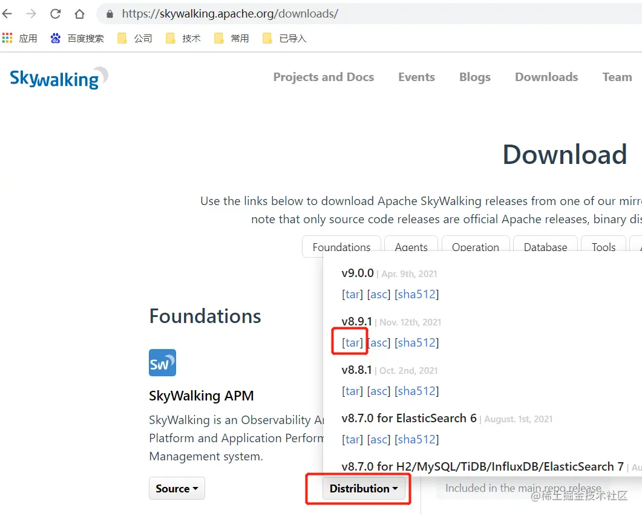
Task: Download v9.0.0 tar
Action: [352, 294]
